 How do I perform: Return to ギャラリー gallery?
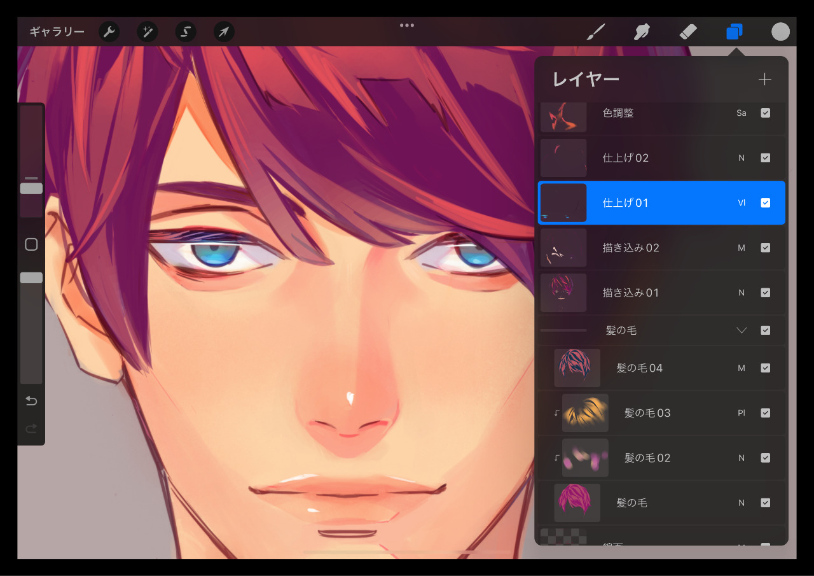pyautogui.click(x=57, y=32)
